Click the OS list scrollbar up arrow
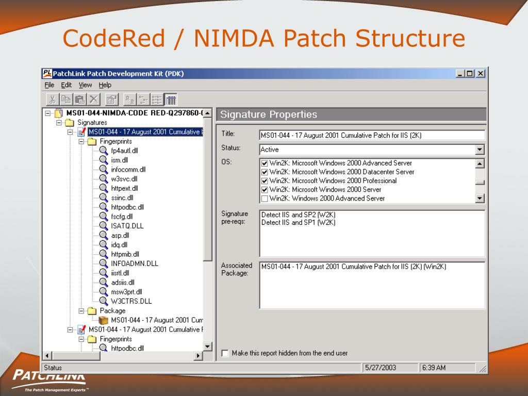 [x=480, y=163]
